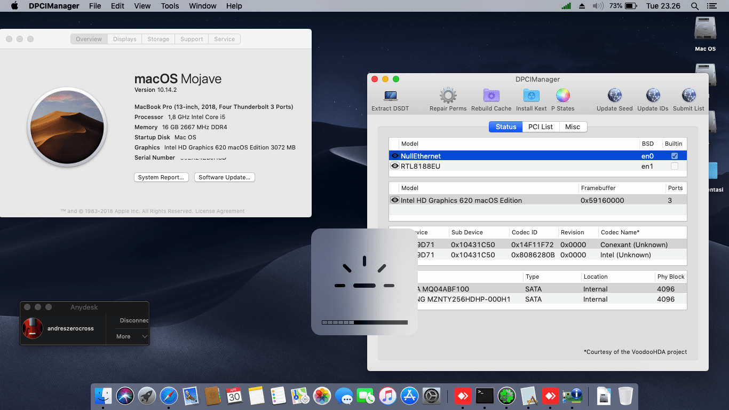Toggle visibility of Intel HD Graphics 620

[x=394, y=200]
